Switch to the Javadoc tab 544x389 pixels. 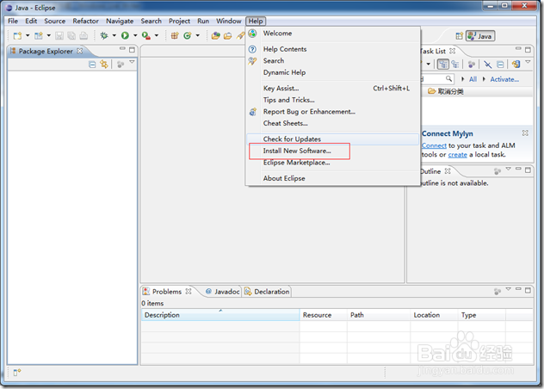pyautogui.click(x=223, y=292)
